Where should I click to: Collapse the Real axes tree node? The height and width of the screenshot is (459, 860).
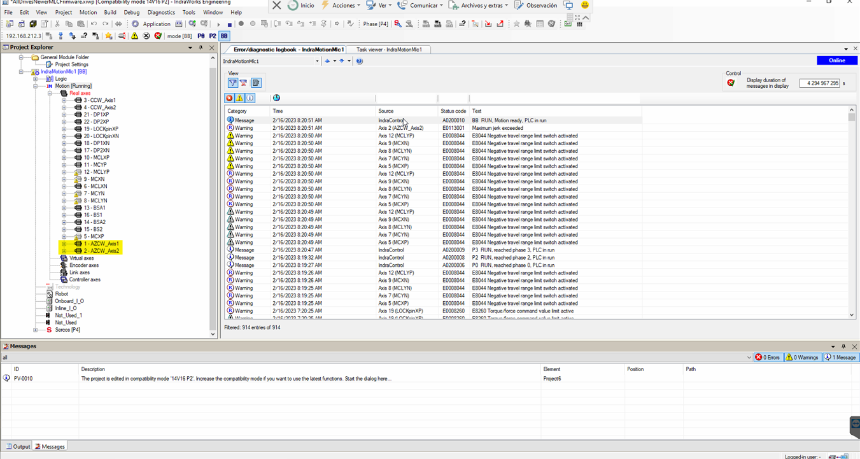50,94
